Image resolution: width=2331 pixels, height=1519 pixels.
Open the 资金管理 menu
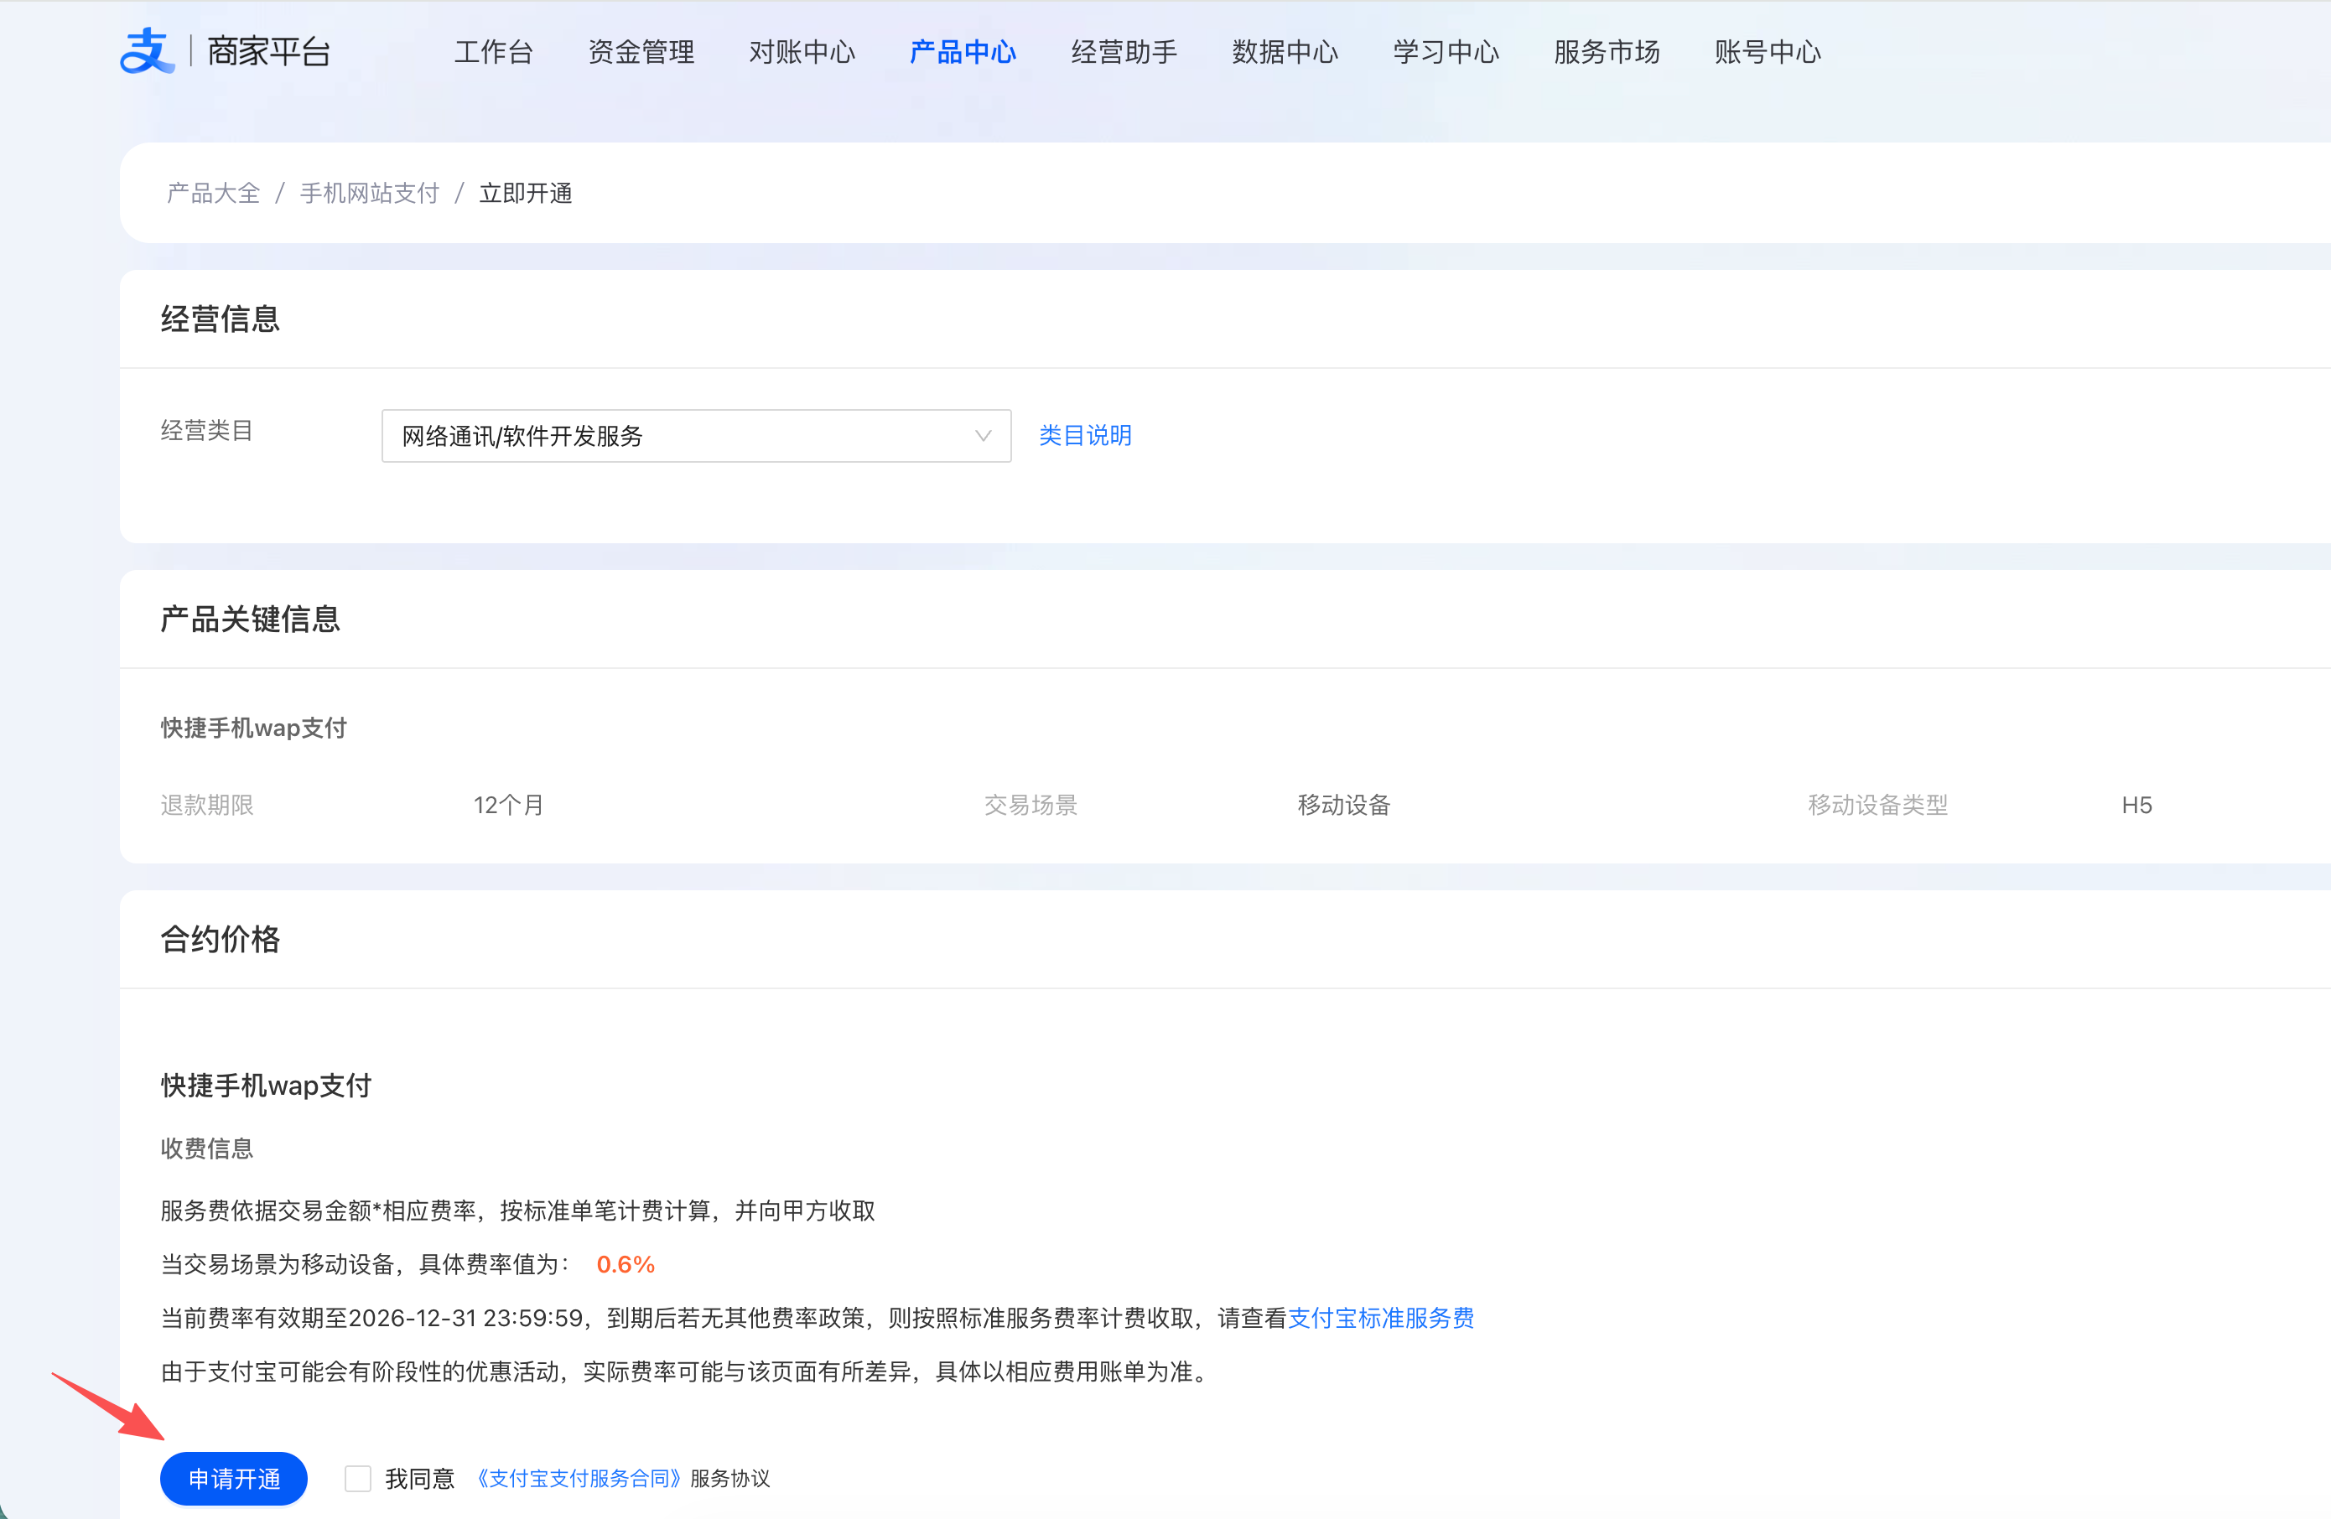coord(641,52)
